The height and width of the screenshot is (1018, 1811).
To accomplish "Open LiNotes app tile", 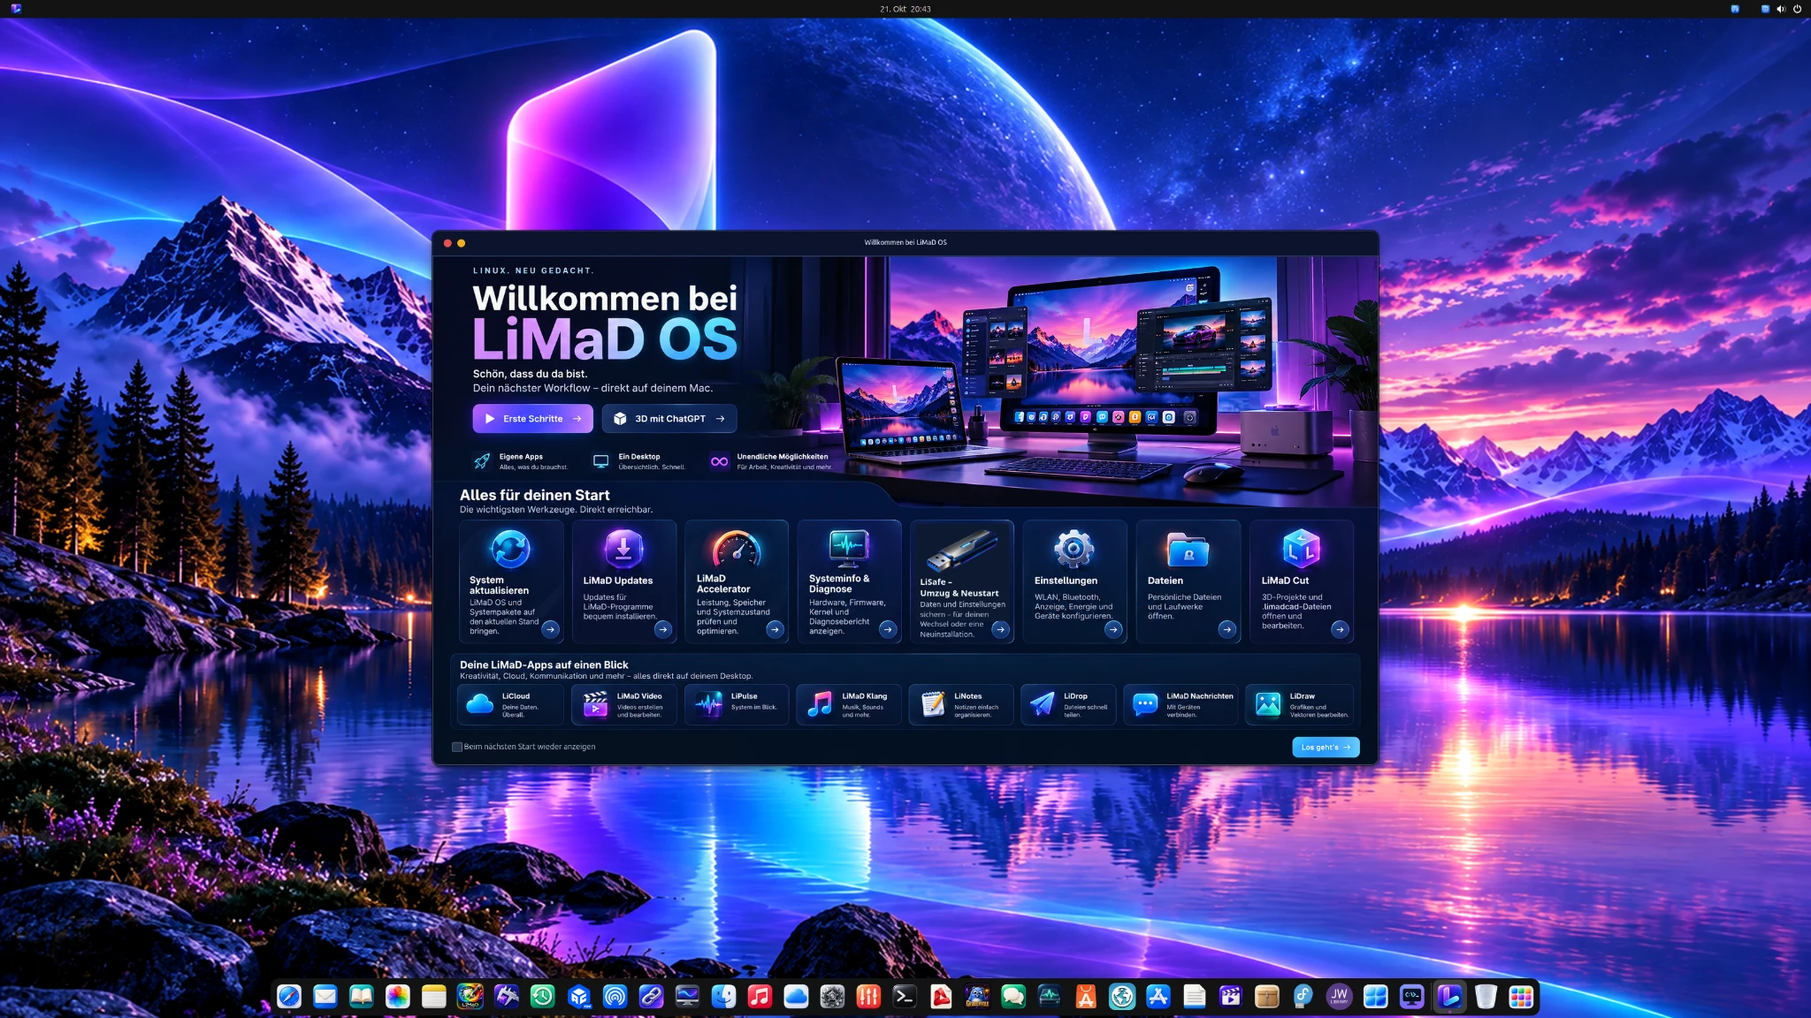I will pos(961,704).
